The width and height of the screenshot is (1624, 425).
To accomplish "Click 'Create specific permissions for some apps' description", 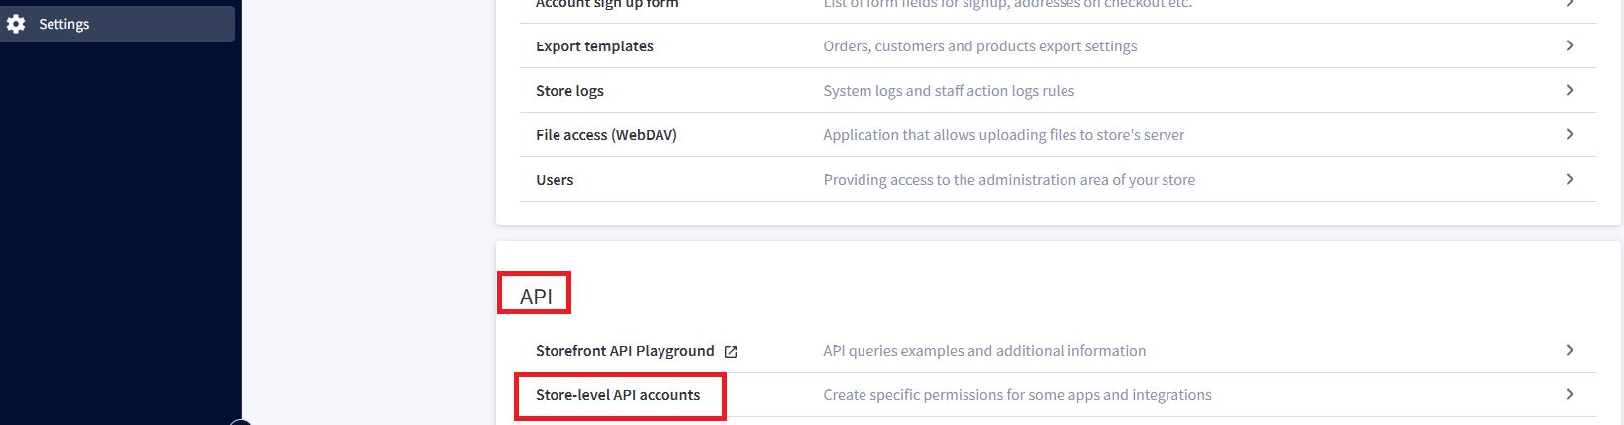I will [1017, 395].
